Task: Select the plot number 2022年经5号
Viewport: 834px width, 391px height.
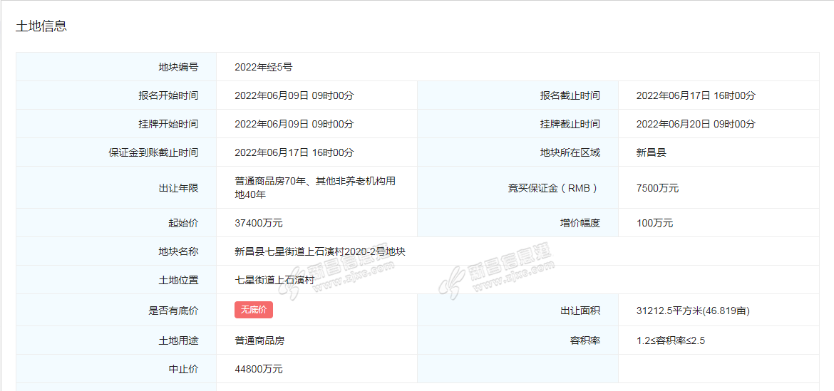Action: point(263,67)
